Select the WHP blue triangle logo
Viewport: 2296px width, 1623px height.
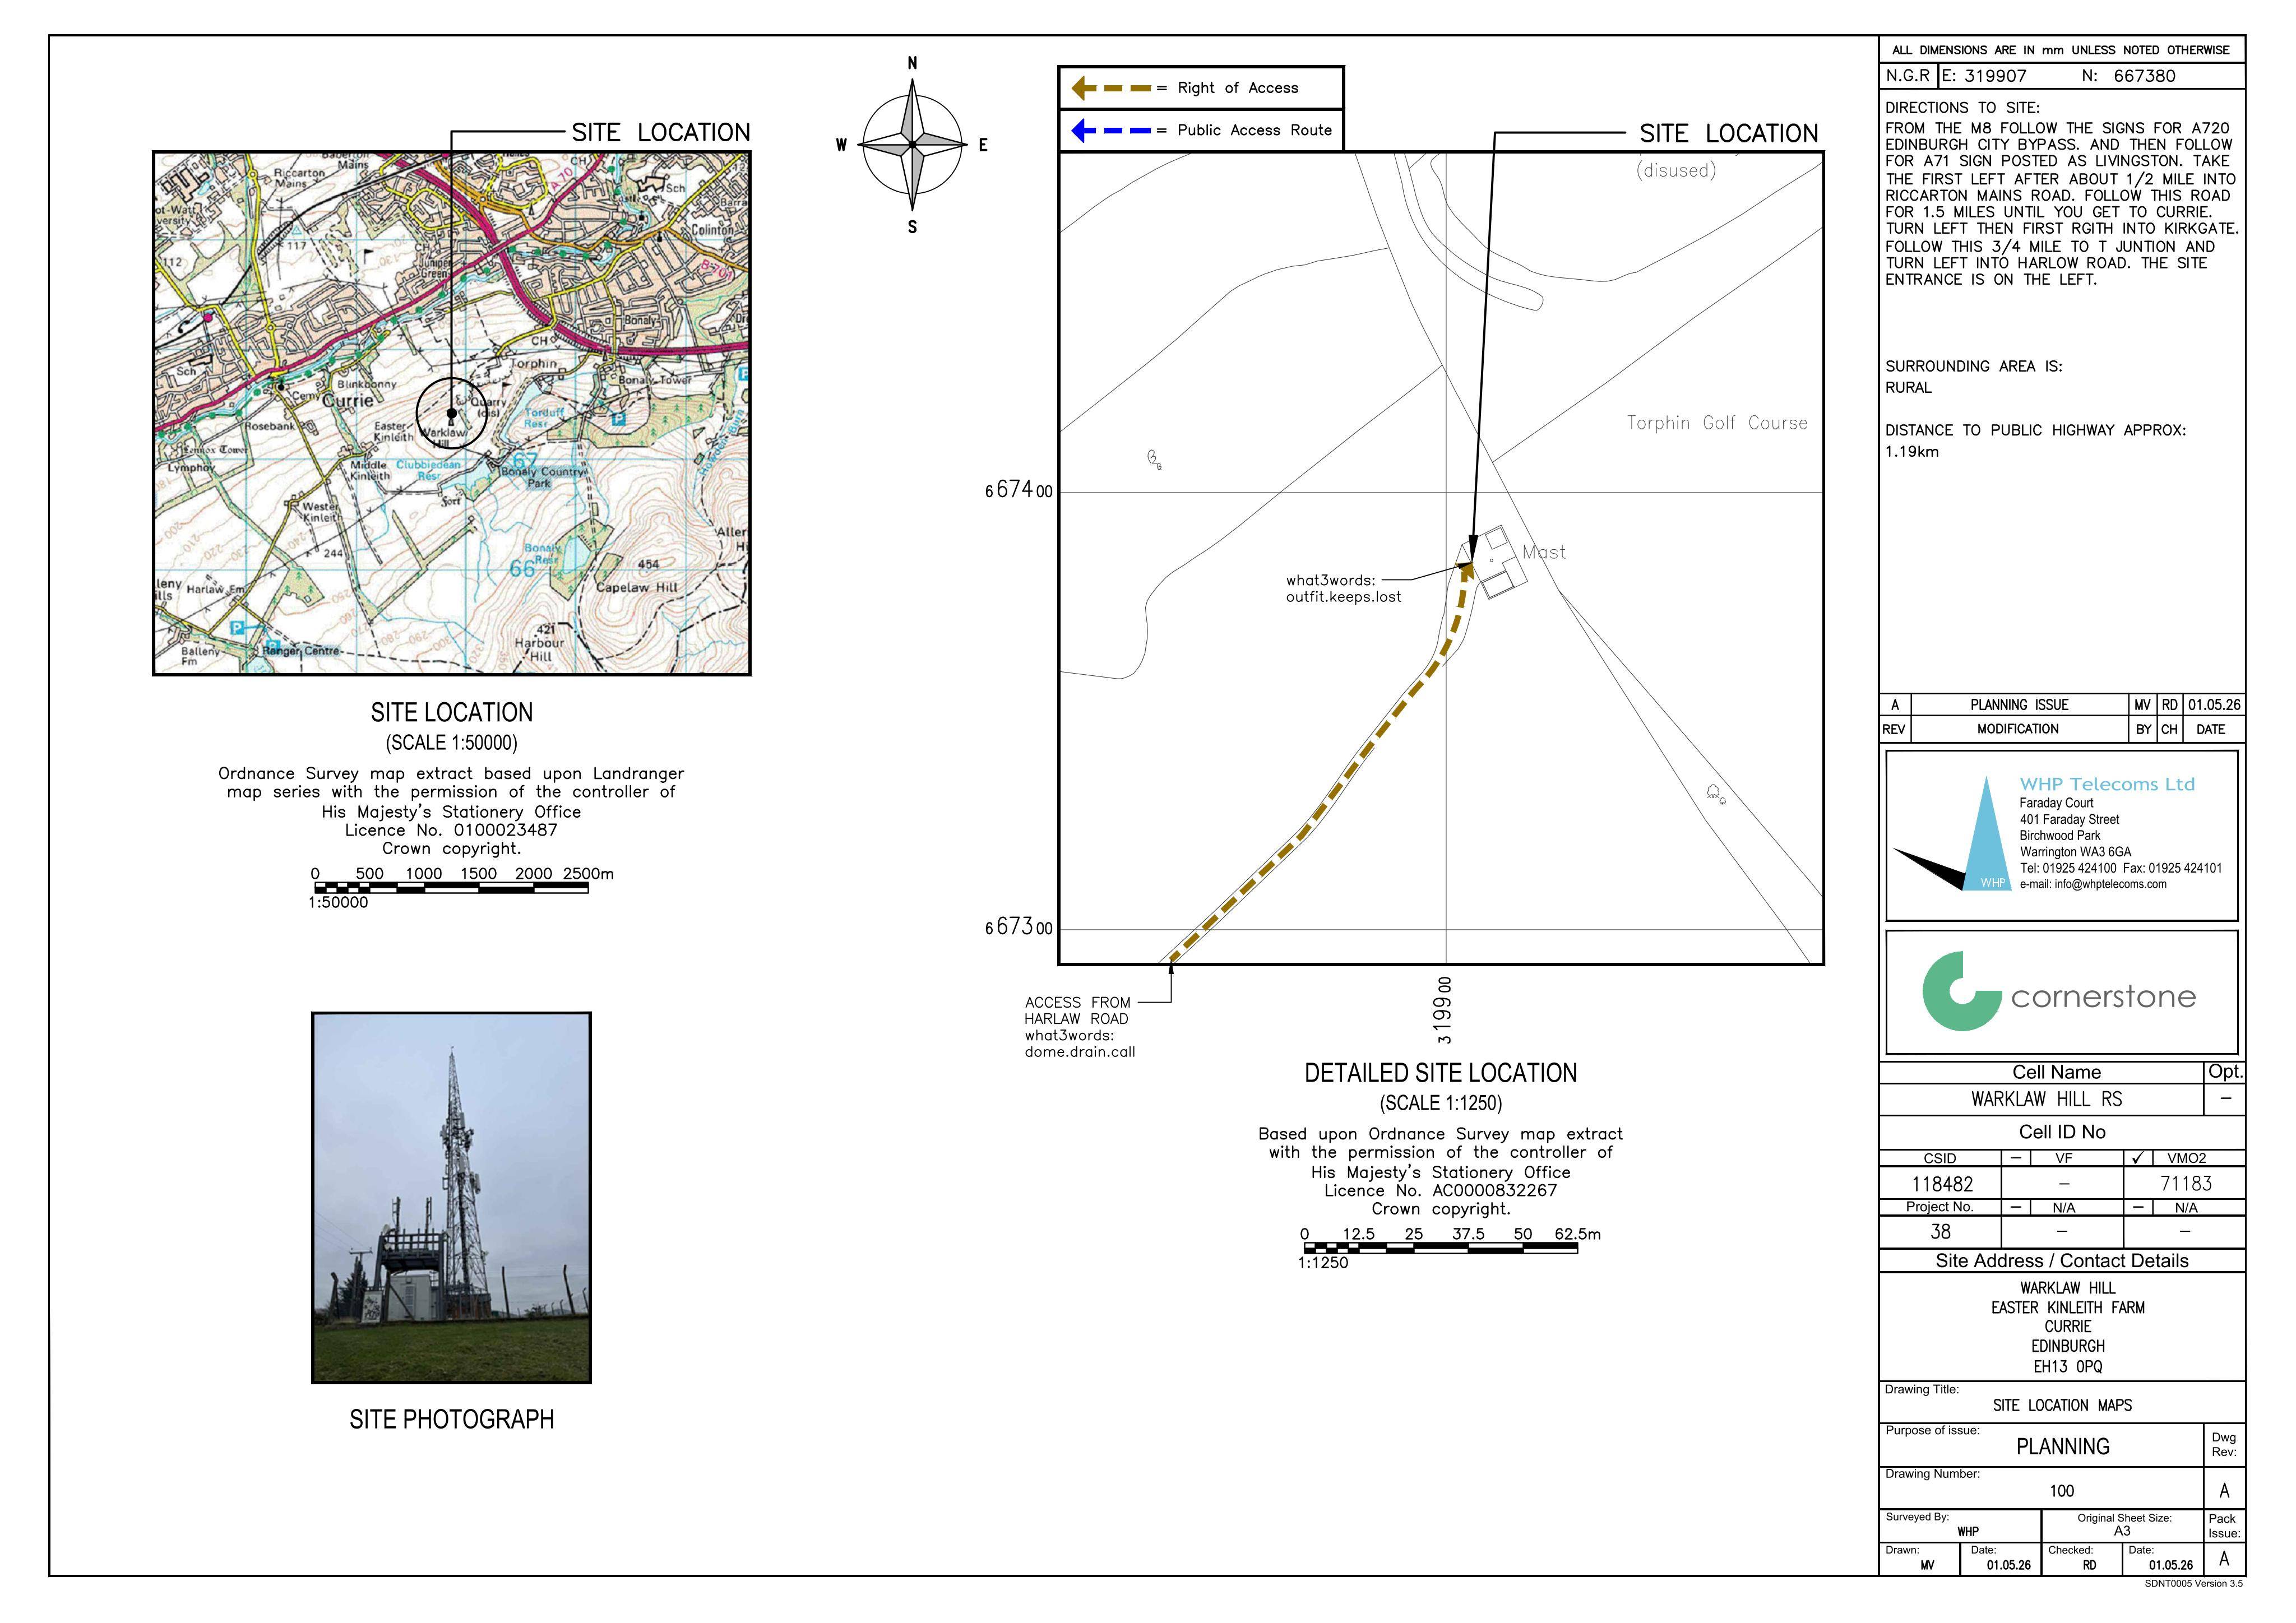click(1986, 834)
